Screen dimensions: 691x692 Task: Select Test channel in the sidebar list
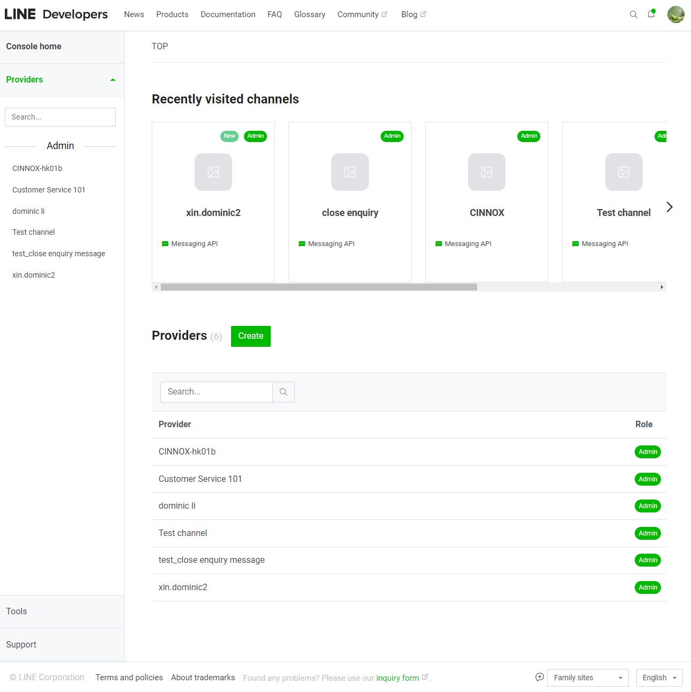(34, 232)
